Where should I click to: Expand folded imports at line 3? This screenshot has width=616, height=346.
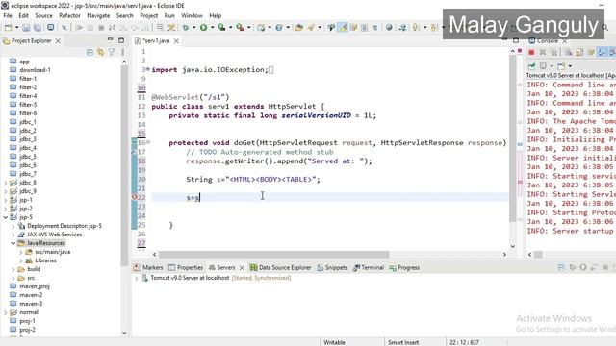[147, 69]
